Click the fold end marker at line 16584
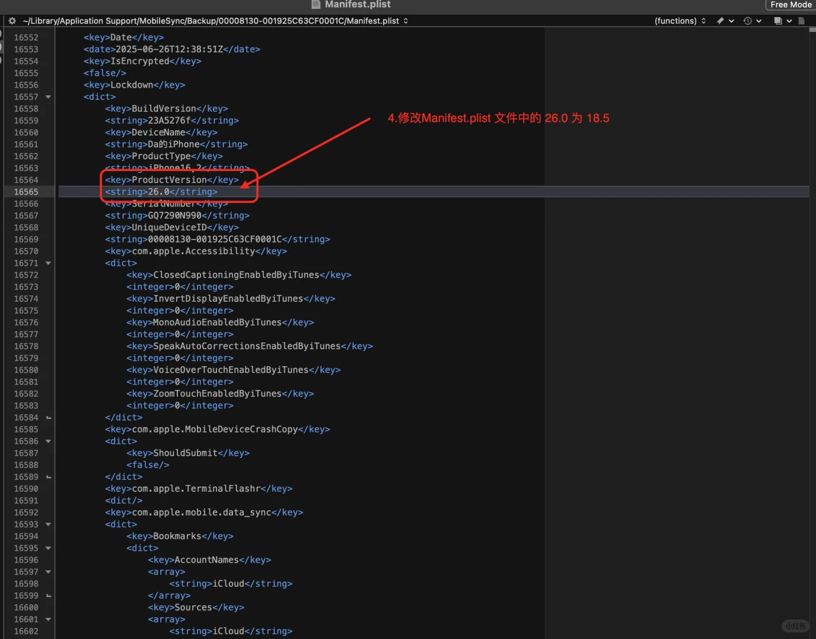The image size is (816, 639). [48, 418]
